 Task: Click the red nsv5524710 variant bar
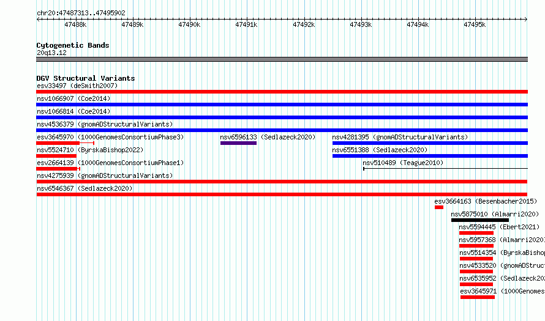pos(56,156)
